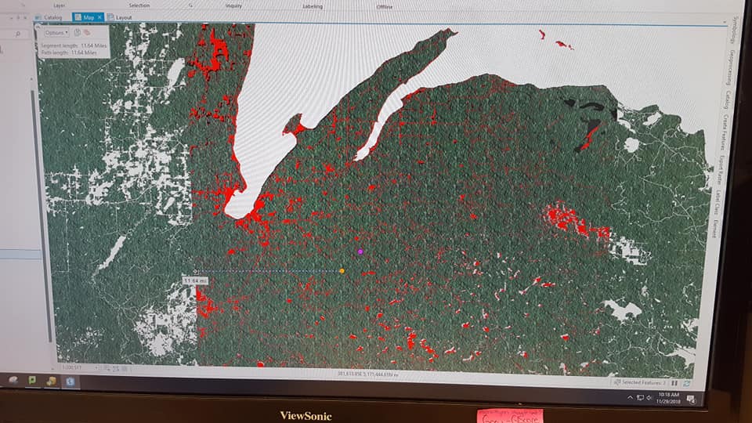The height and width of the screenshot is (423, 752).
Task: Click the measure tool units icon beside Options
Action: click(x=78, y=33)
